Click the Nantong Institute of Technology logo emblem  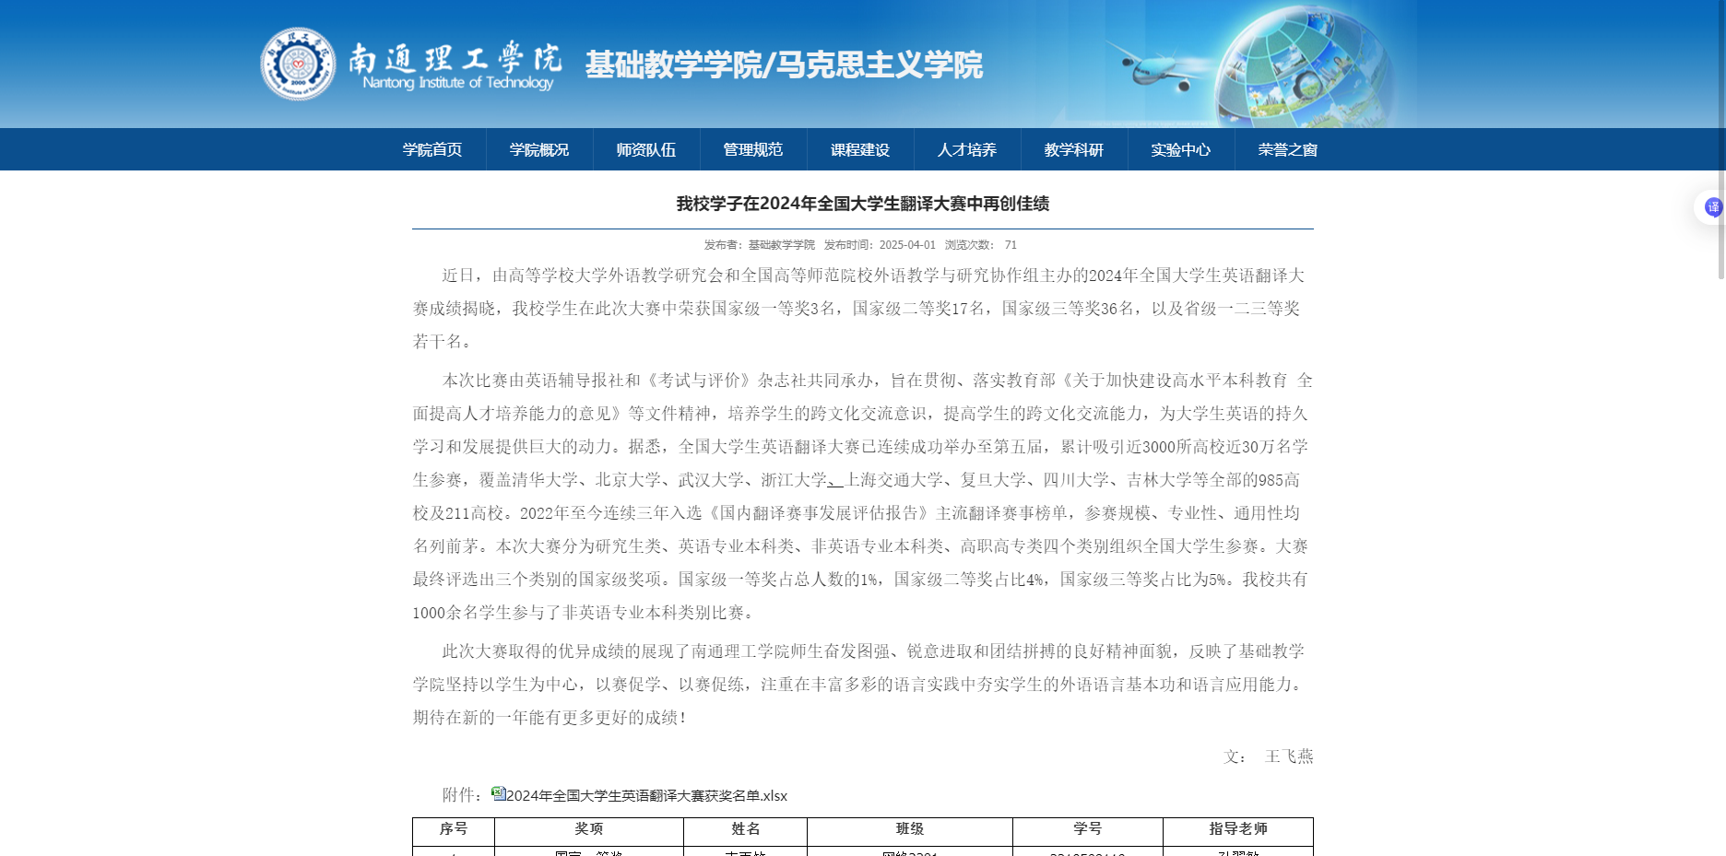point(297,64)
